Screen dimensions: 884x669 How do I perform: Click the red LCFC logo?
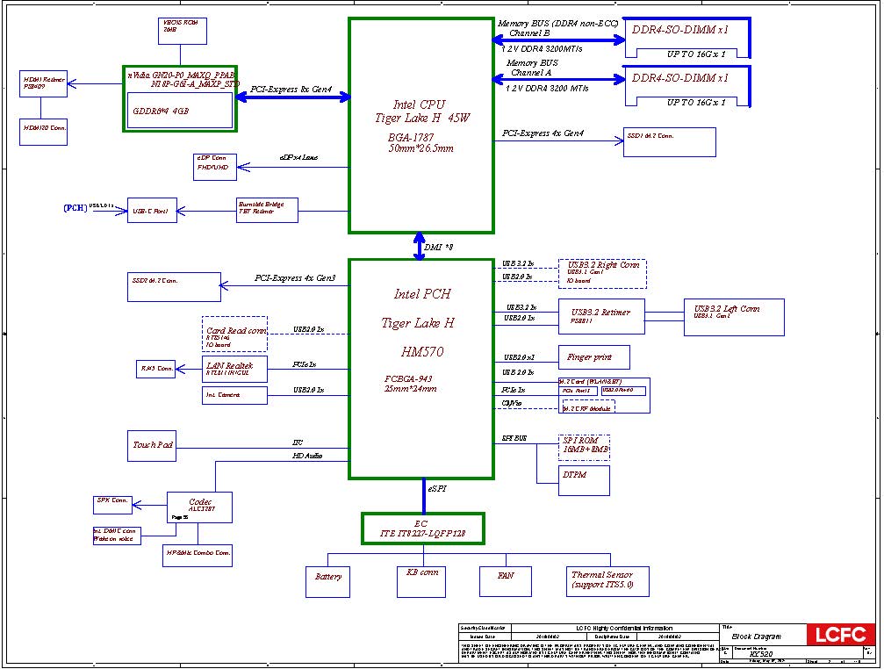point(841,635)
